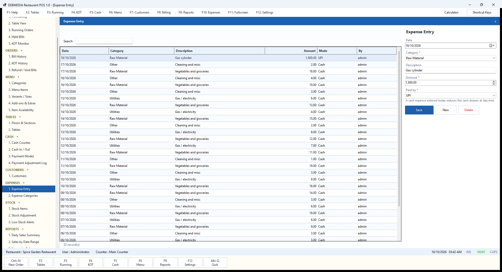
Task: Click the Shortcut Keys button
Action: (x=482, y=12)
